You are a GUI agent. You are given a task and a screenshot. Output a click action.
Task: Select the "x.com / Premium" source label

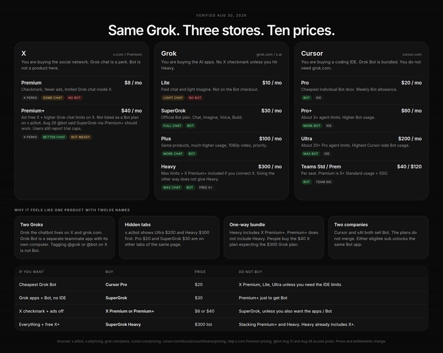coord(127,54)
